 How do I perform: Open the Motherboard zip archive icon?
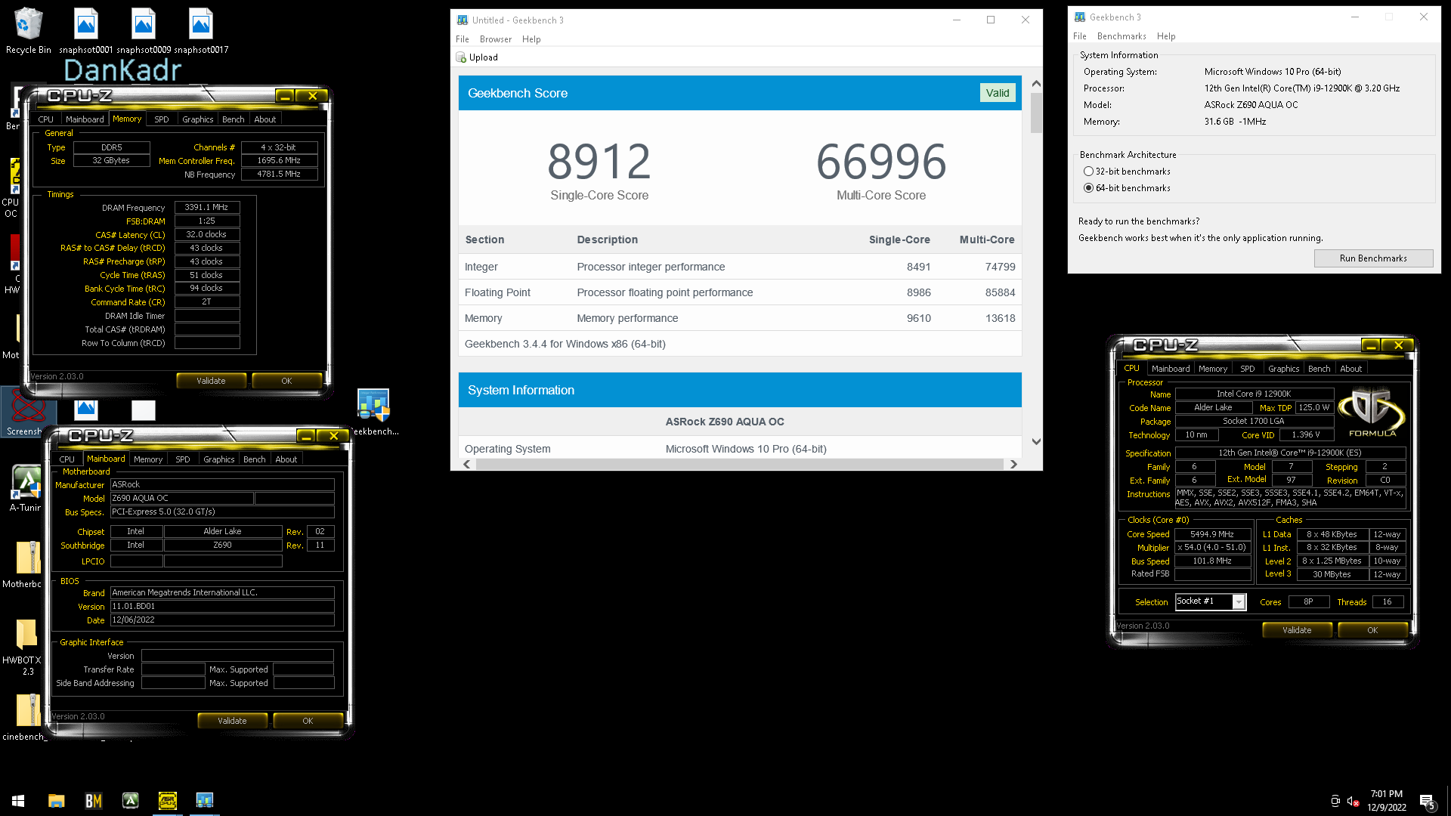[x=26, y=564]
